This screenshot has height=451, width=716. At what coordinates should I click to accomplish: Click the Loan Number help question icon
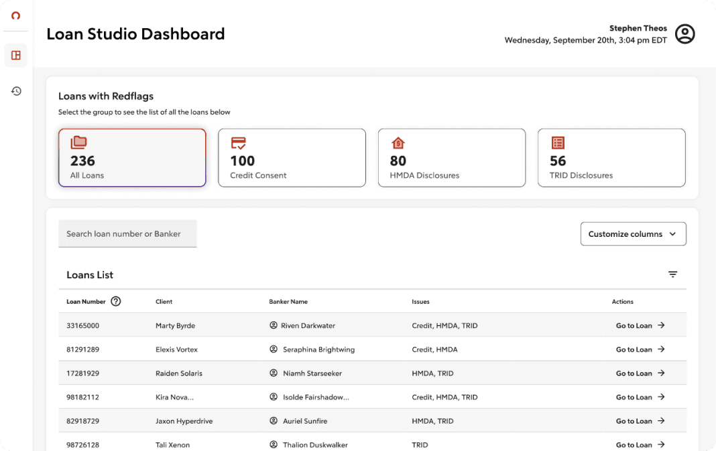pyautogui.click(x=116, y=301)
